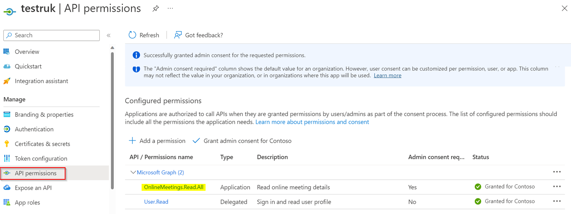Open the Microsoft Graph (2) link
The height and width of the screenshot is (214, 571).
pos(160,172)
